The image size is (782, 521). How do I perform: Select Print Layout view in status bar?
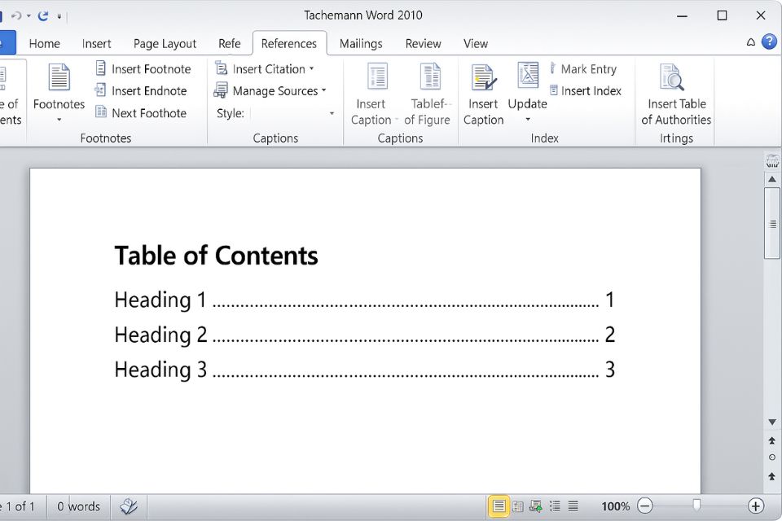[499, 506]
